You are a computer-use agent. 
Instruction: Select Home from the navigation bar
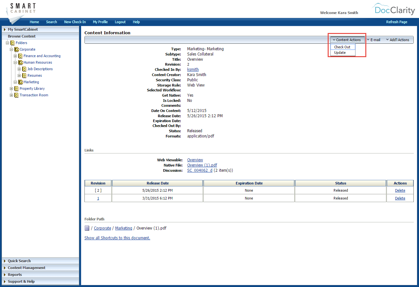coord(34,22)
